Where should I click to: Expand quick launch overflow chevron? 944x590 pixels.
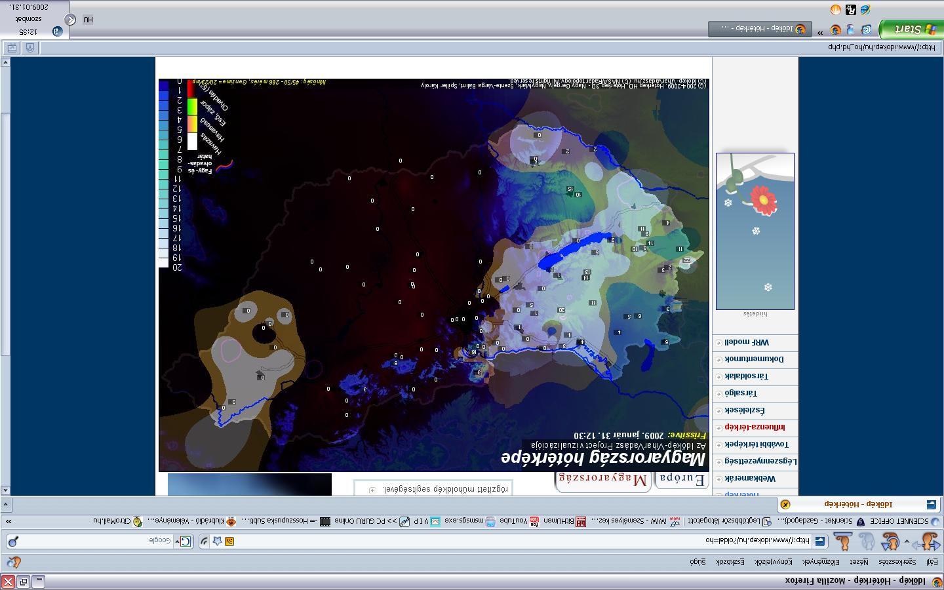(820, 32)
